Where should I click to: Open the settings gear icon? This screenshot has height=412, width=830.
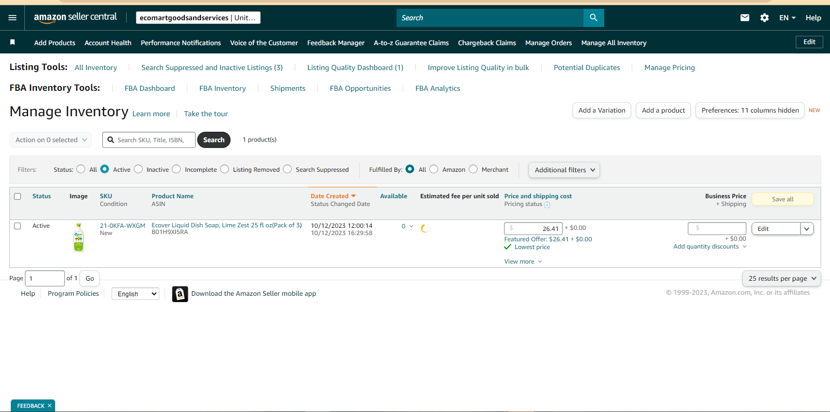(x=765, y=18)
